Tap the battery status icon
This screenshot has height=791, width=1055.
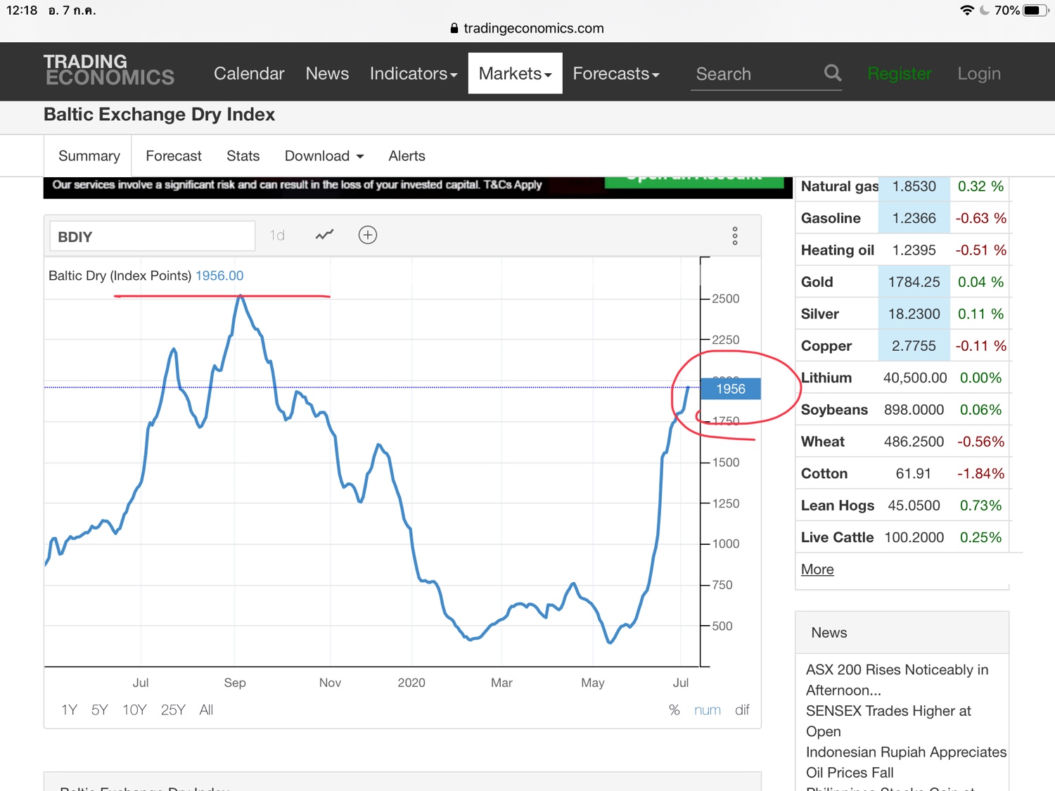[x=1034, y=11]
